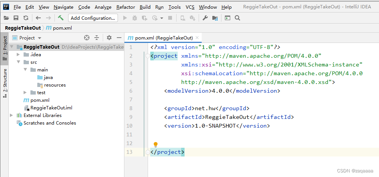Click the Open folder toolbar icon
The width and height of the screenshot is (379, 177).
point(6,18)
